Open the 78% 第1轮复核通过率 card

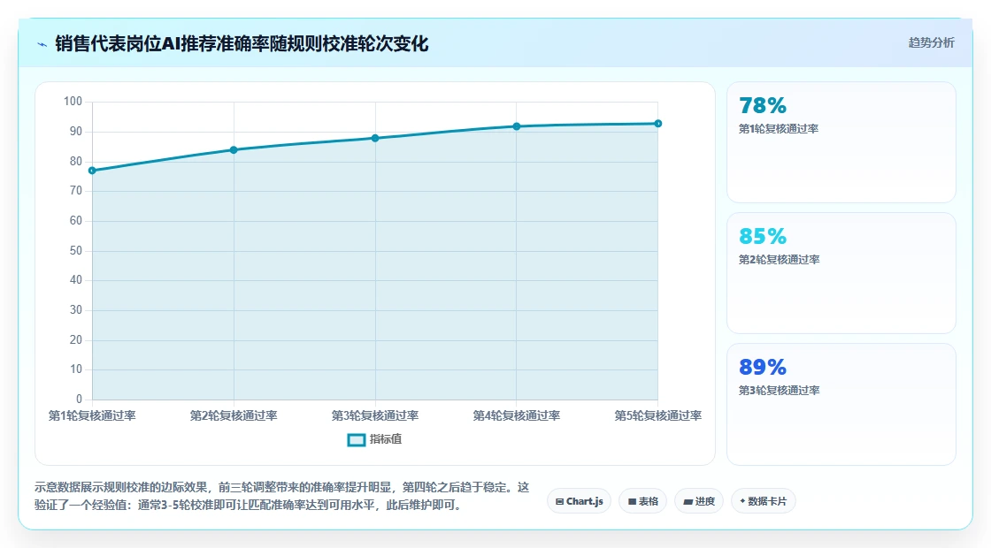click(841, 142)
